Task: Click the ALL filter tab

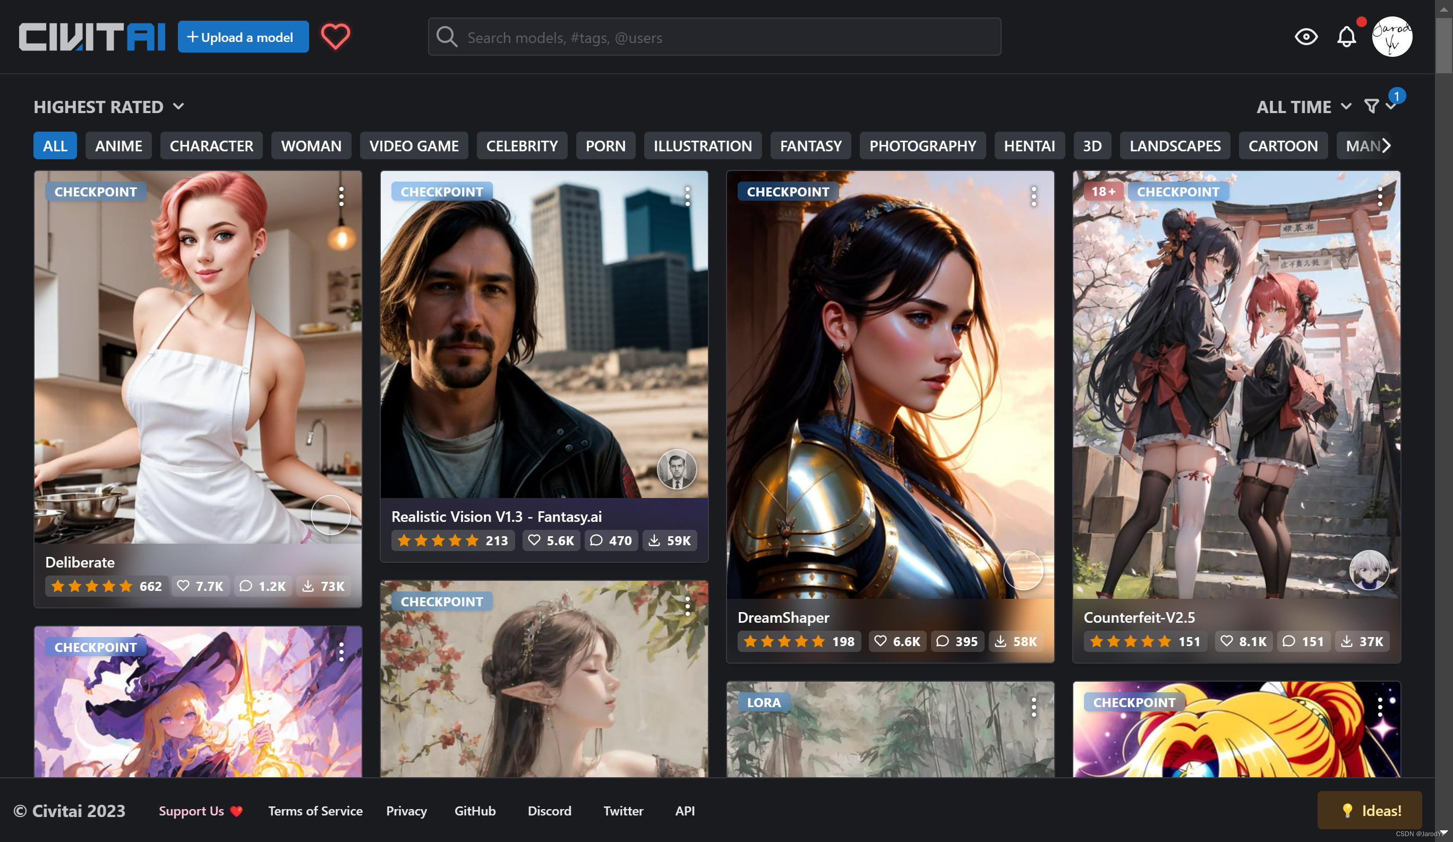Action: (x=54, y=145)
